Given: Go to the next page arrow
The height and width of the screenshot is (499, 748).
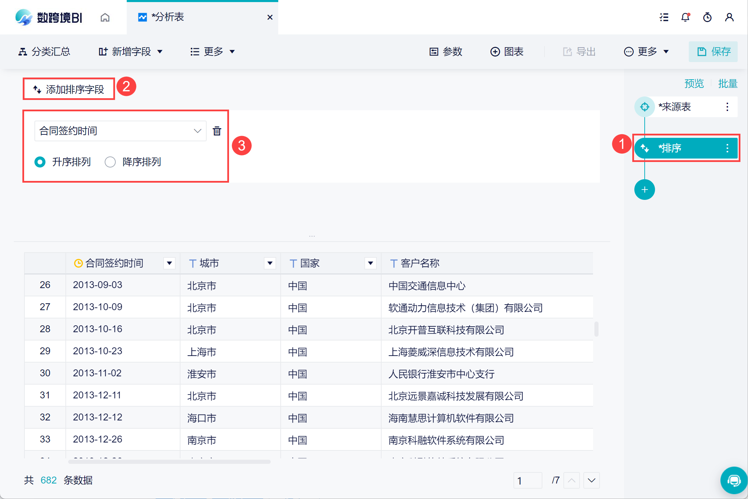Looking at the screenshot, I should (x=592, y=480).
